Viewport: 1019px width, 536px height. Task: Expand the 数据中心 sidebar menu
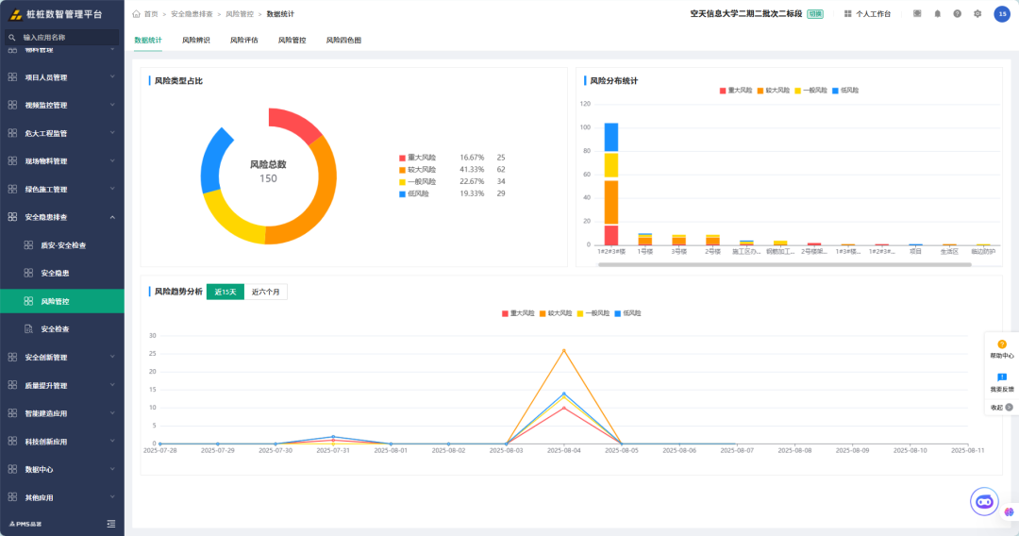[x=62, y=469]
